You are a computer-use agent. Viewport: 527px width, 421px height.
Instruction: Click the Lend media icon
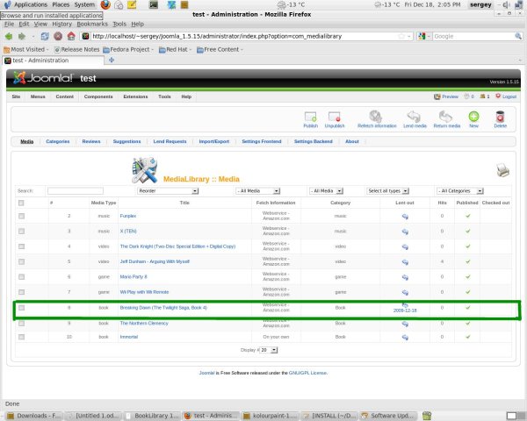click(414, 117)
